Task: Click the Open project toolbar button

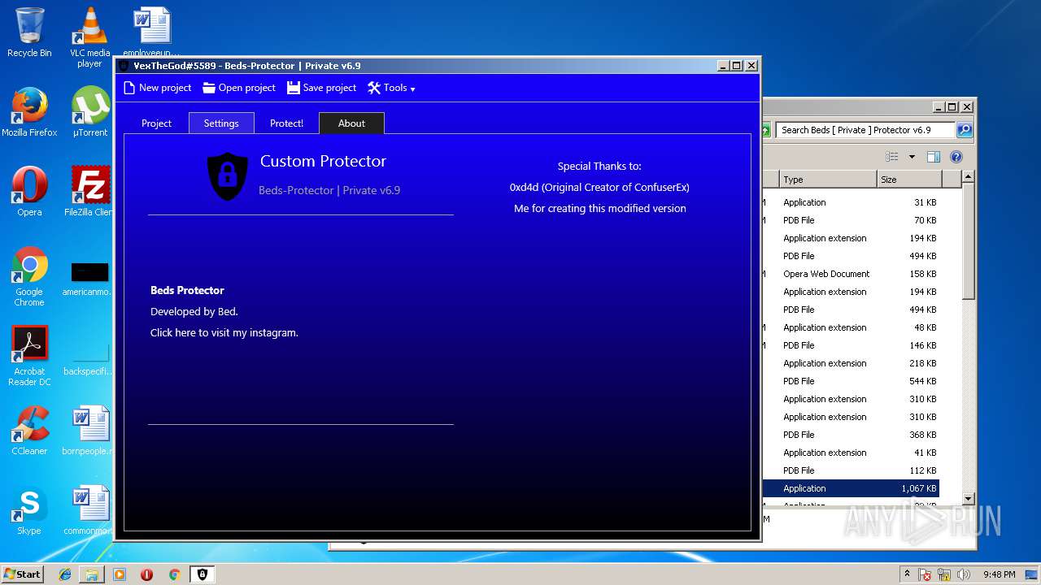Action: [x=239, y=88]
